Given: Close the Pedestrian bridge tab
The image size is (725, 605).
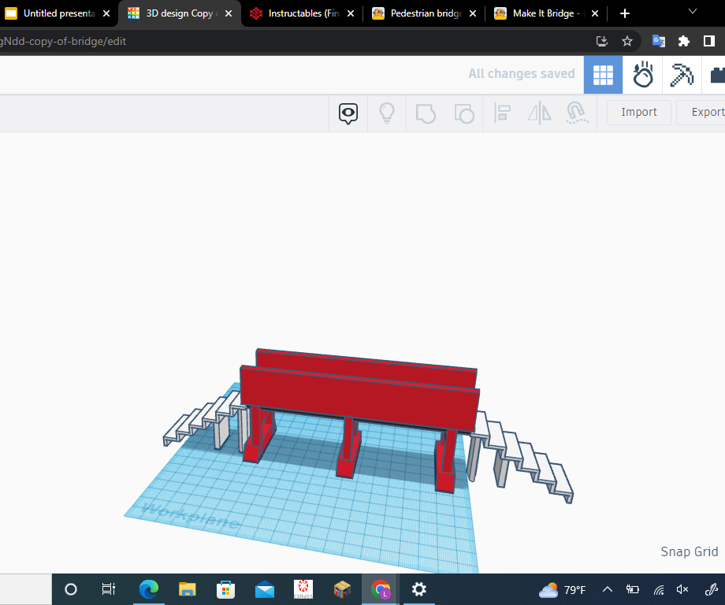Looking at the screenshot, I should pyautogui.click(x=473, y=13).
